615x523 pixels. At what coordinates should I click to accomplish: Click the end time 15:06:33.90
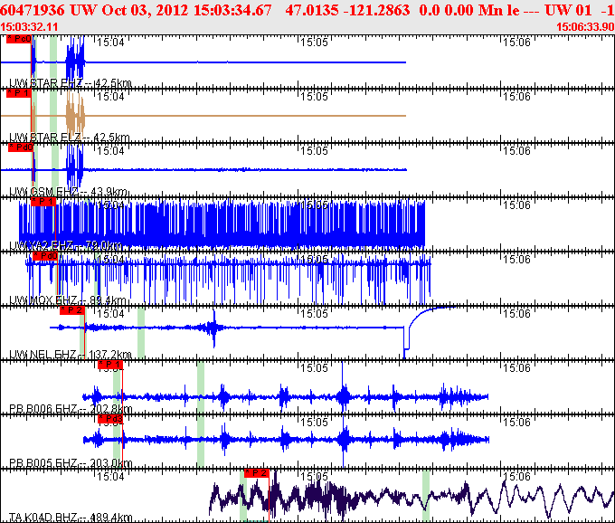tap(585, 26)
